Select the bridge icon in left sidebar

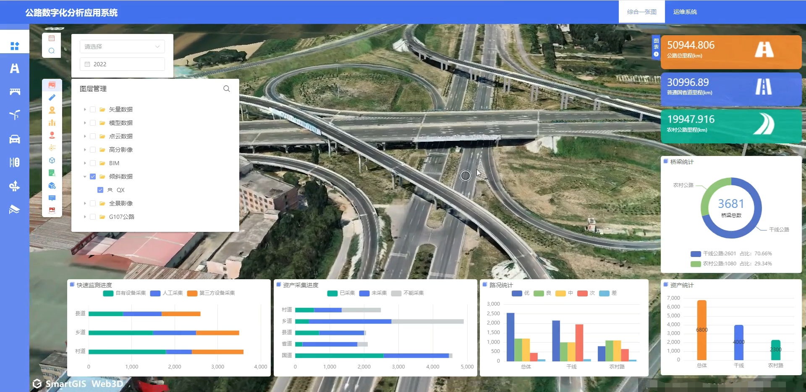click(x=15, y=92)
